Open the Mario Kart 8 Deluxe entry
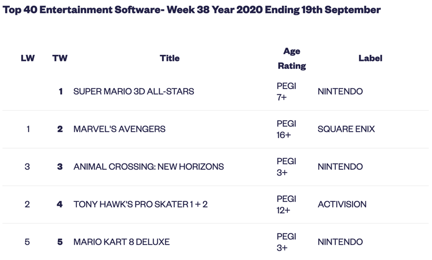The image size is (432, 260). click(121, 242)
